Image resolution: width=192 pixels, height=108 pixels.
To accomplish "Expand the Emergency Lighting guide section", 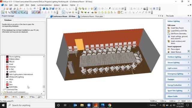I will 188,74.
